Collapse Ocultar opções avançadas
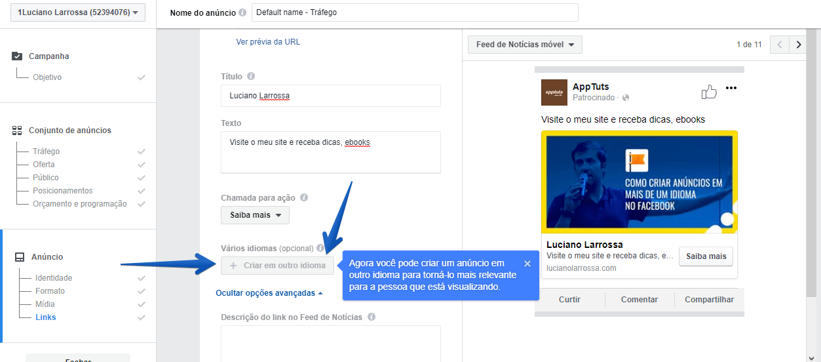The height and width of the screenshot is (362, 821). 269,293
